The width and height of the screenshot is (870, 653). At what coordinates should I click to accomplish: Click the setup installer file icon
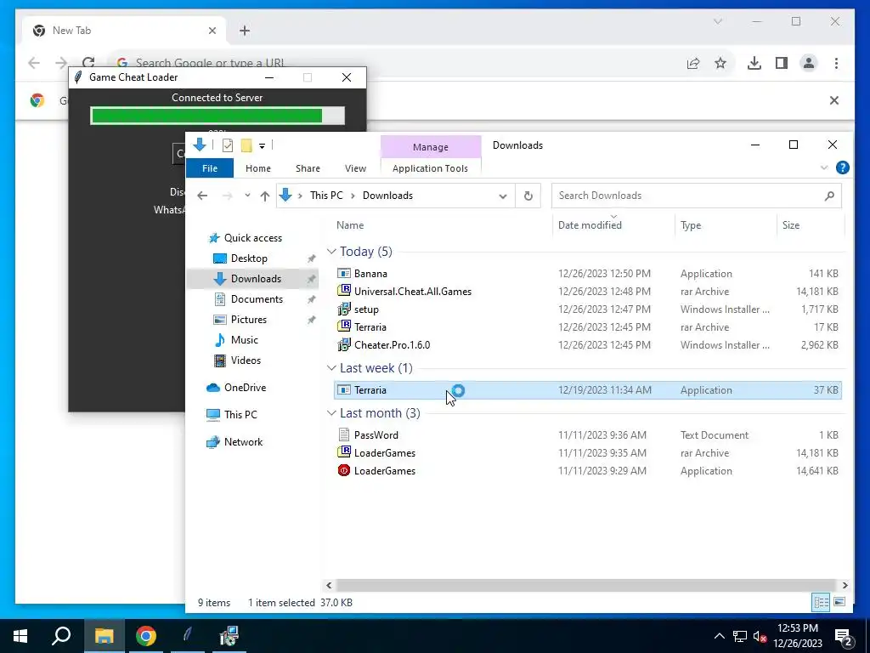pos(344,309)
